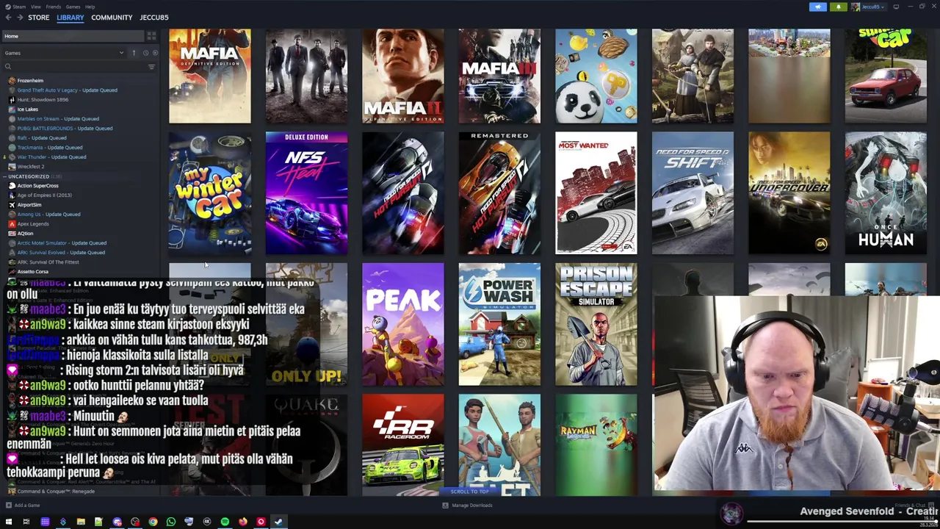Viewport: 940px width, 529px height.
Task: Select Raft in game list
Action: coord(42,138)
